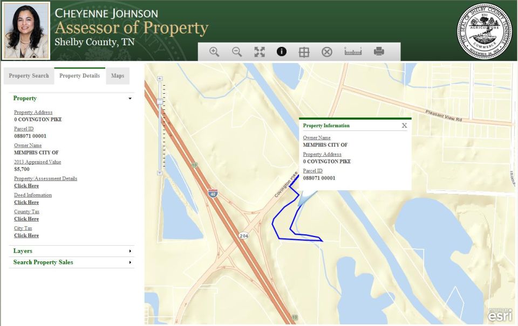Click sidebar address 0 COVINGTON PIKE
518x326 pixels.
38,120
